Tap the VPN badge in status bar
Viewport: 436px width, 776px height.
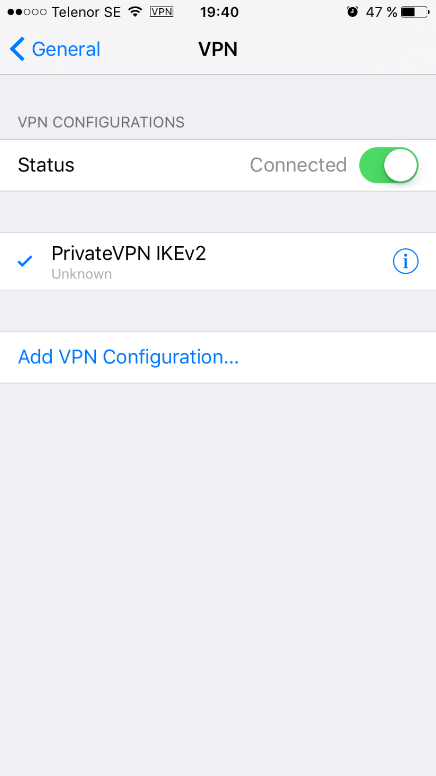click(x=161, y=12)
